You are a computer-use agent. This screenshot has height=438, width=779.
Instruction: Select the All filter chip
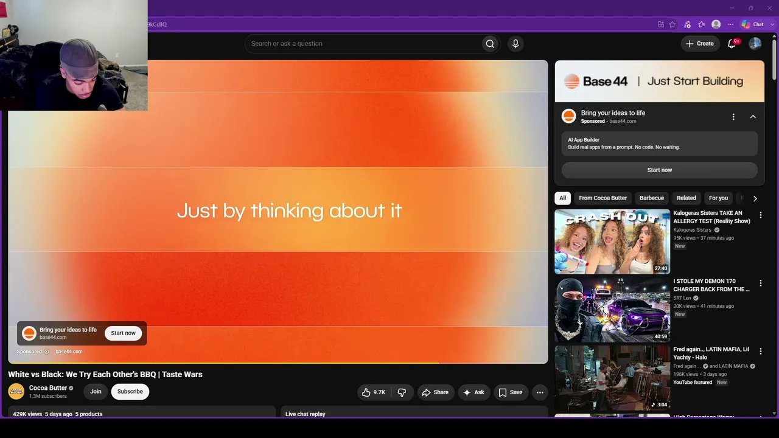[563, 198]
